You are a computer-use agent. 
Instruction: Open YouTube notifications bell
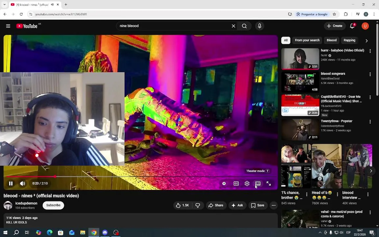pos(352,26)
